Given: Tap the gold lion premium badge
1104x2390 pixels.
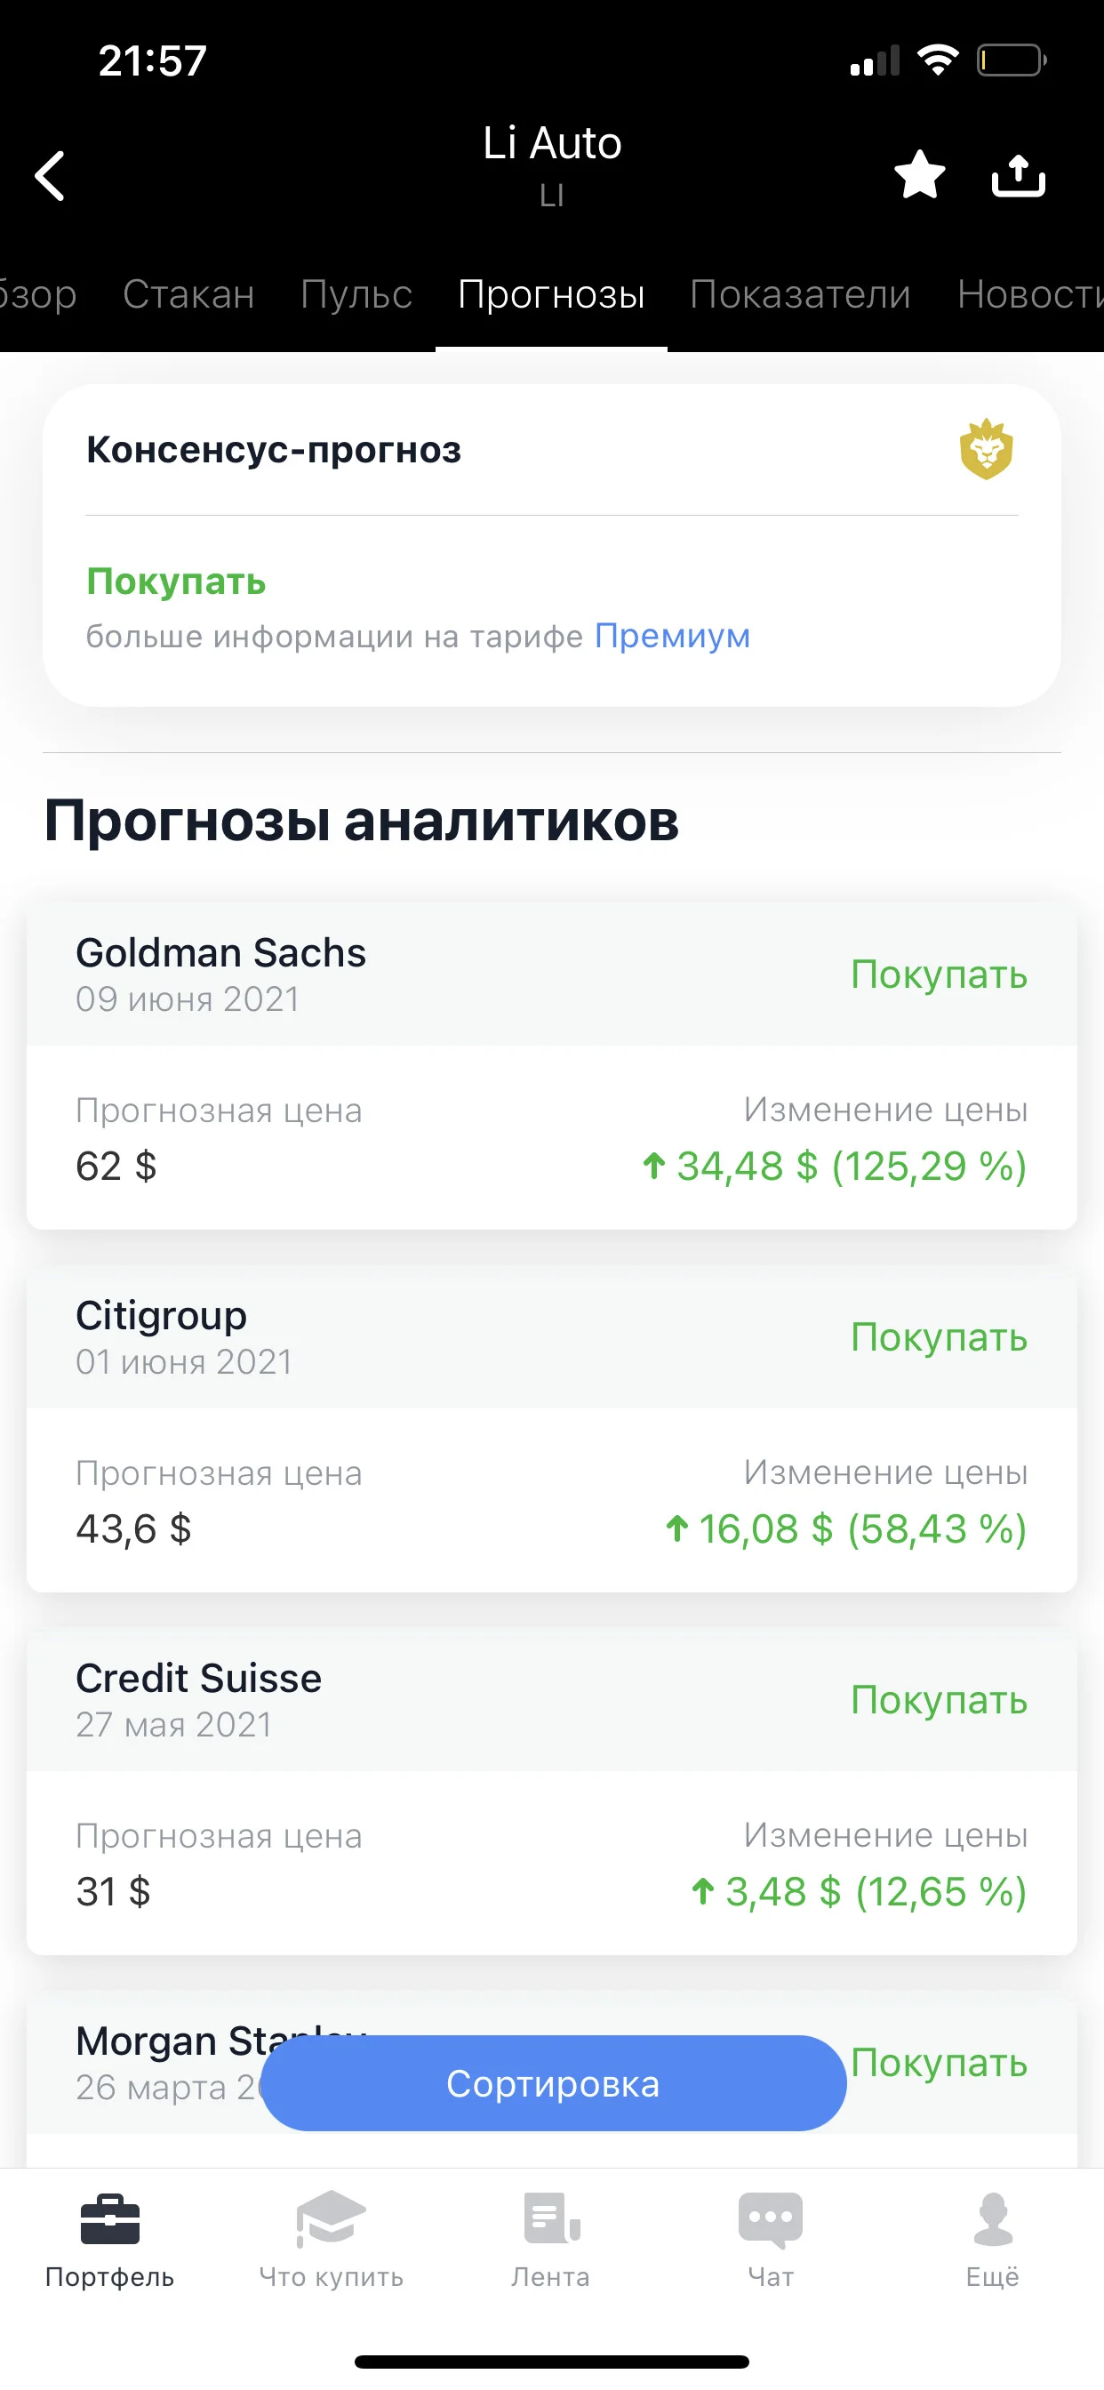Looking at the screenshot, I should tap(986, 449).
